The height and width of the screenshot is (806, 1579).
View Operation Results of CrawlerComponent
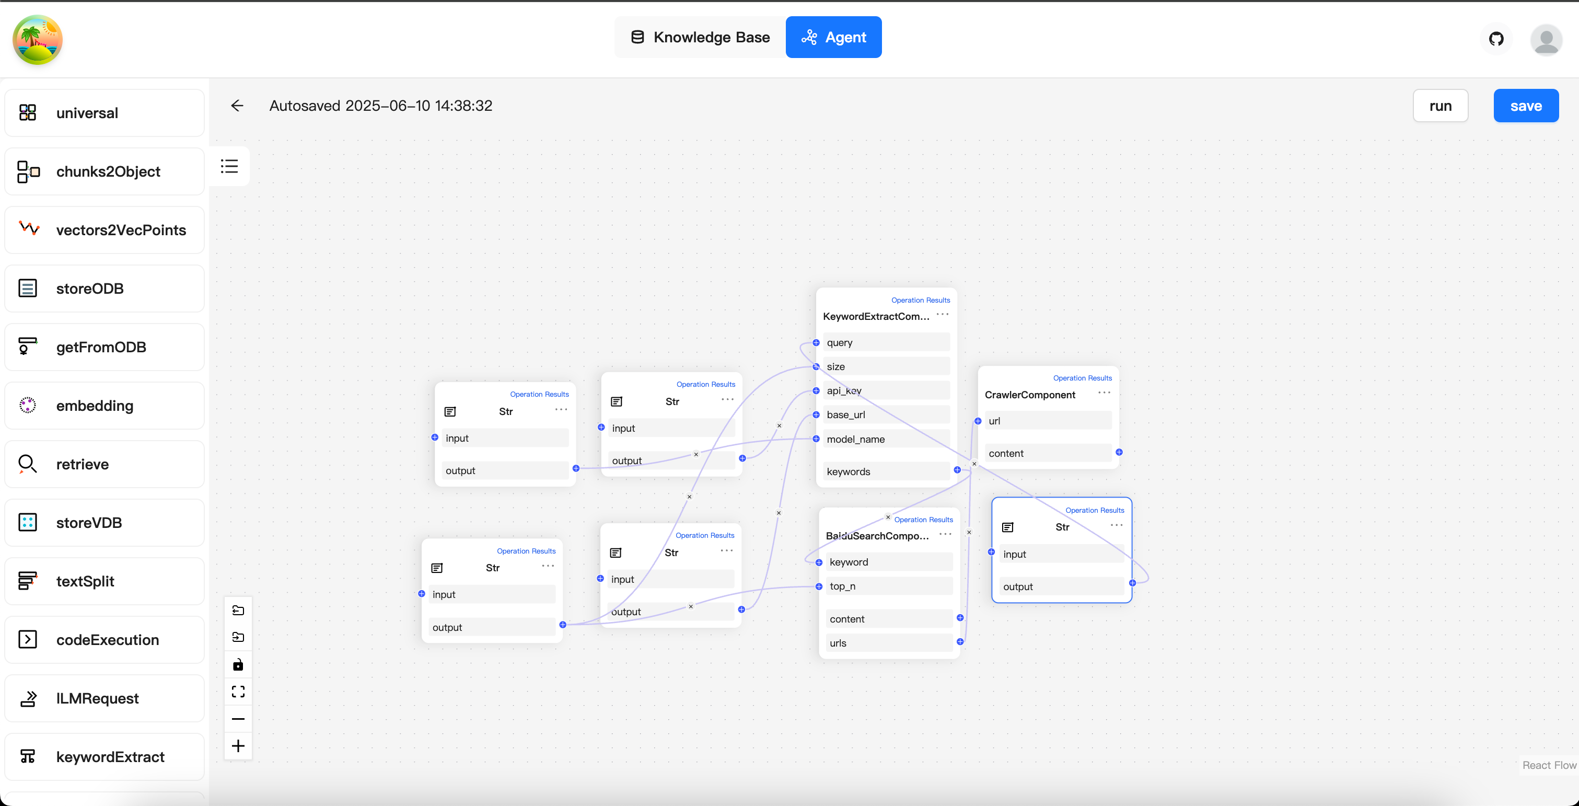pyautogui.click(x=1082, y=378)
